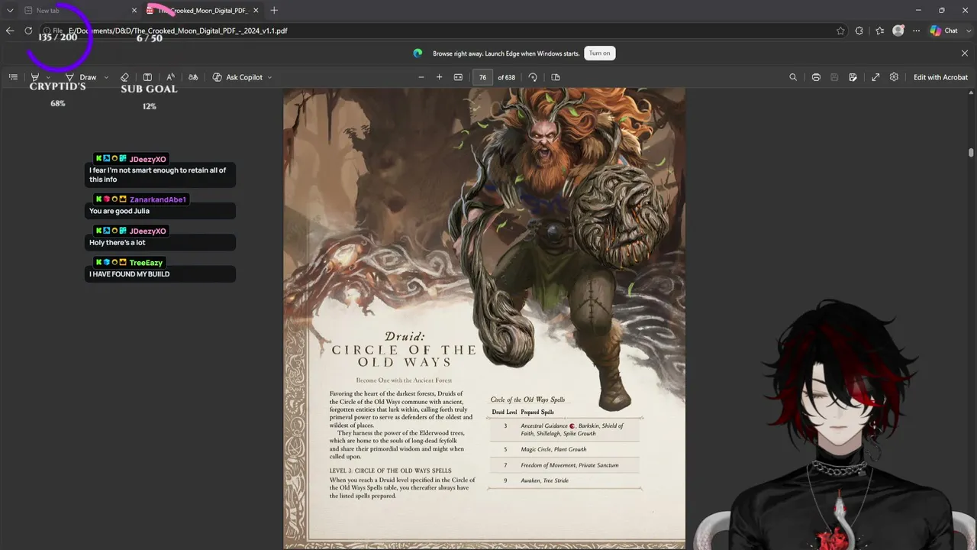Expand the Ask Copilot dropdown arrow

[269, 77]
